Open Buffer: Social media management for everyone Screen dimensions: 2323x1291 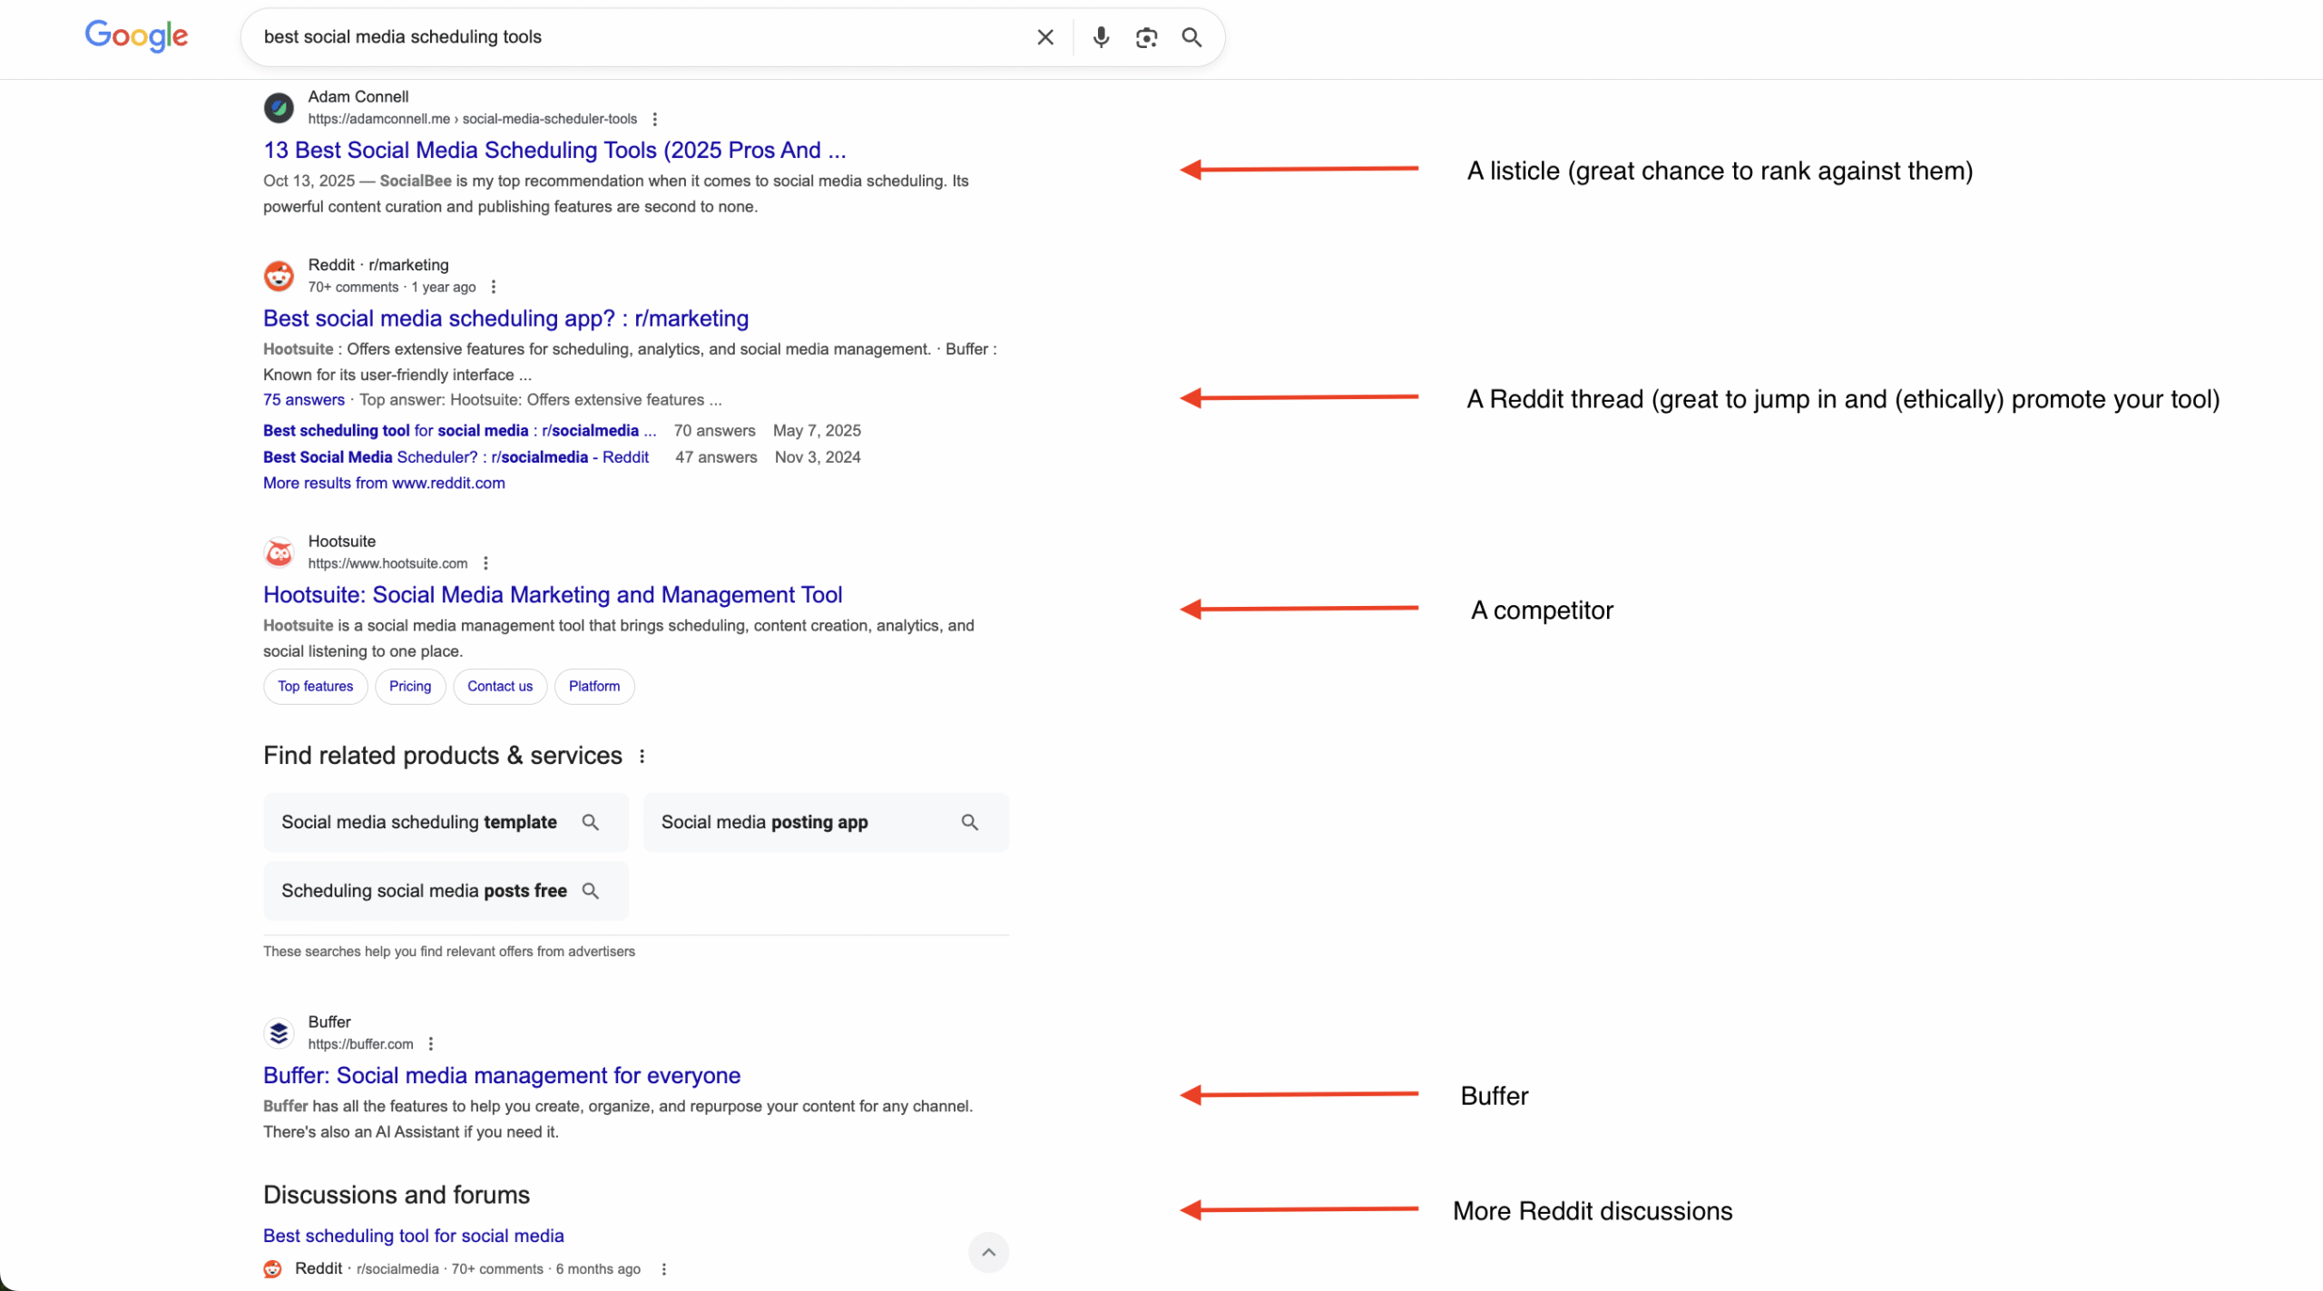click(501, 1075)
